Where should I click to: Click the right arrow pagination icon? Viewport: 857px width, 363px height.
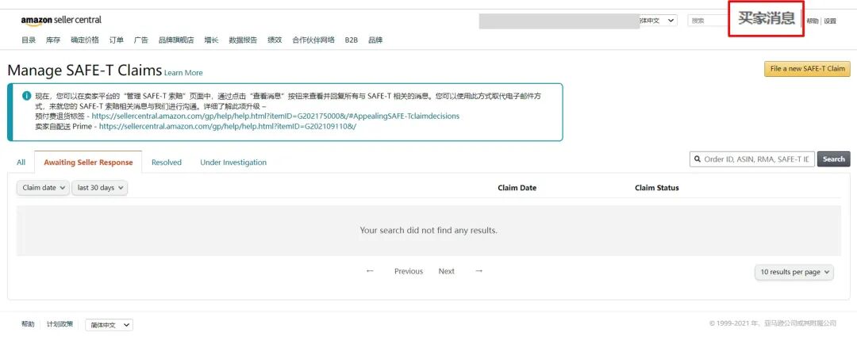coord(478,271)
